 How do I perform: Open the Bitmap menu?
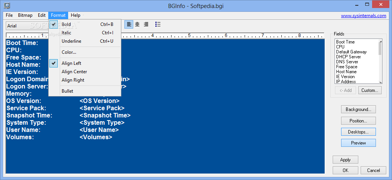click(x=25, y=15)
